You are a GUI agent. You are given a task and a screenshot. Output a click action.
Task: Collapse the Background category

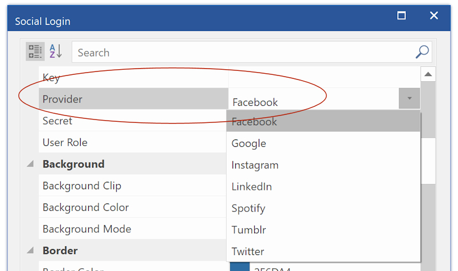click(30, 164)
